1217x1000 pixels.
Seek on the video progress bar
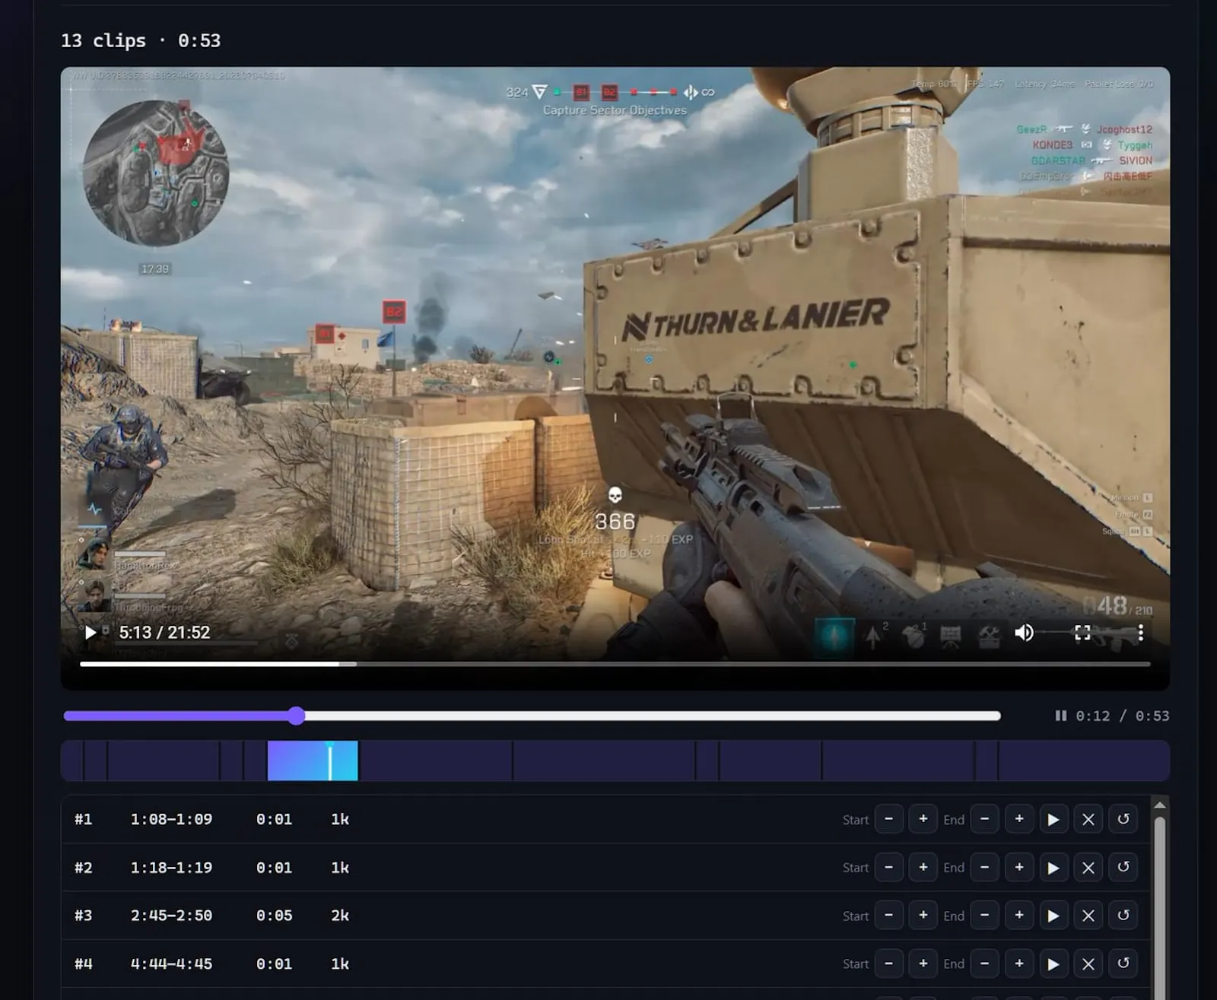(x=615, y=664)
